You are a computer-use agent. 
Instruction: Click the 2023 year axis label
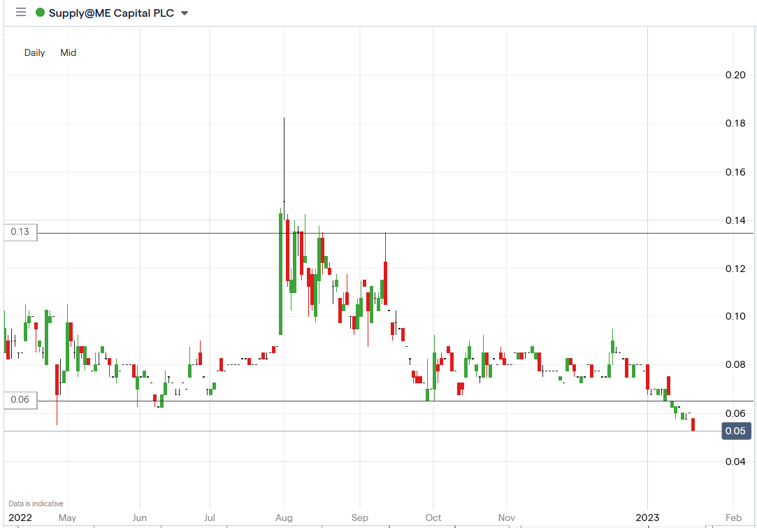[x=647, y=518]
